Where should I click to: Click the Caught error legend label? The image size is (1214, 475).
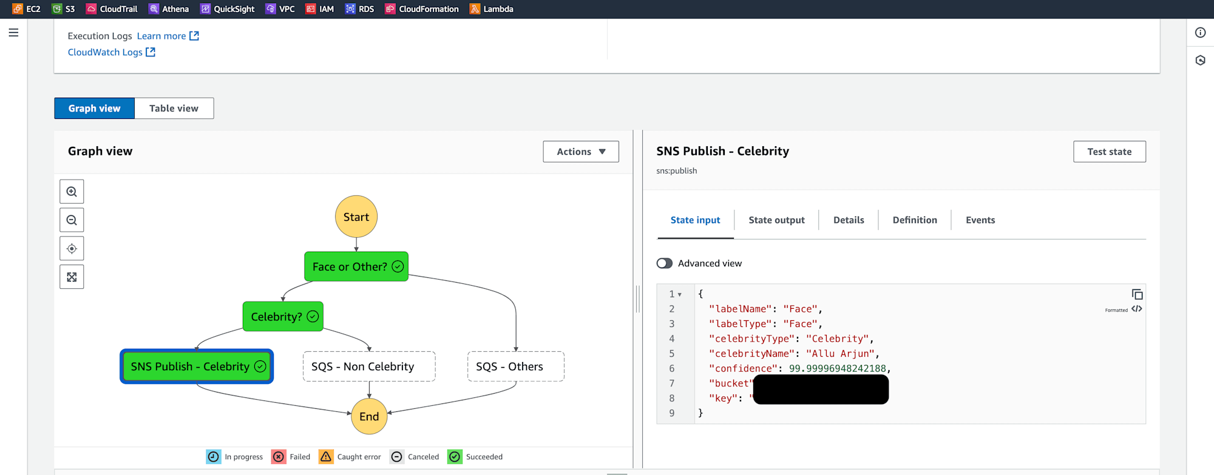point(359,457)
